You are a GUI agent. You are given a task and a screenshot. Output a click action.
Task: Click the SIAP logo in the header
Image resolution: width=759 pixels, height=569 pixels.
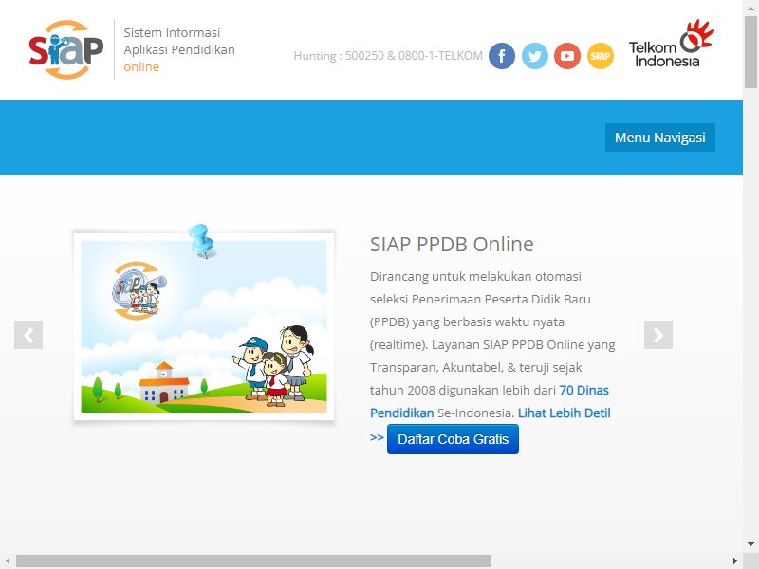pos(66,49)
